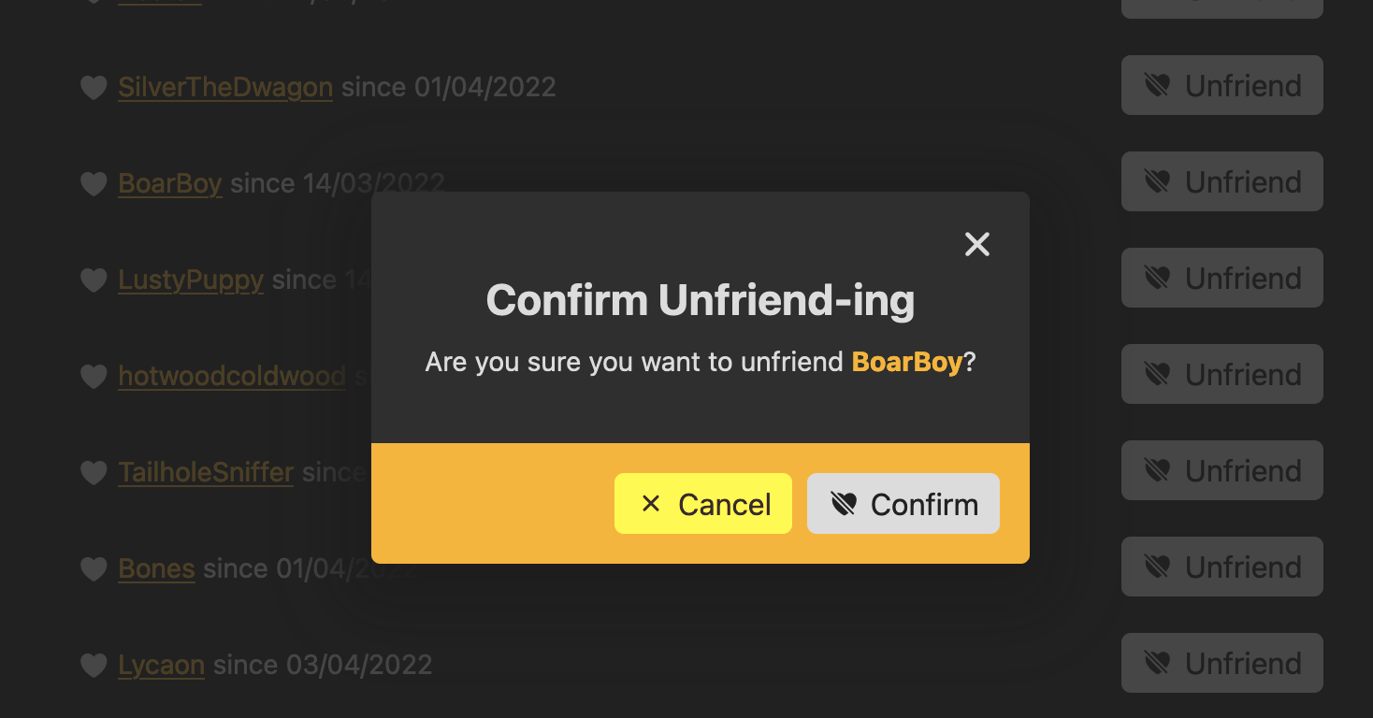Unfriend Bones from the list
The image size is (1373, 718).
click(x=1221, y=567)
